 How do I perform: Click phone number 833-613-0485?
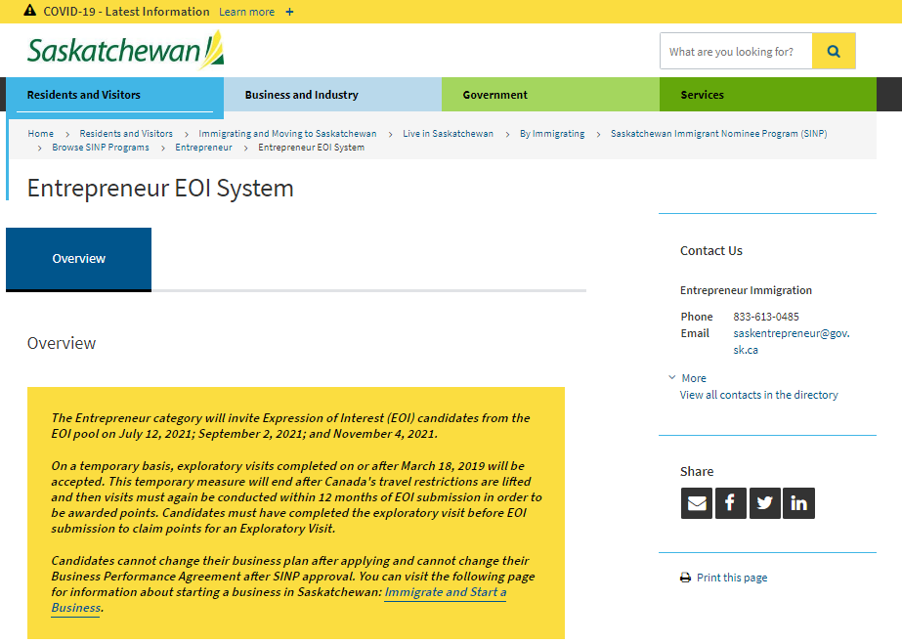pyautogui.click(x=766, y=317)
